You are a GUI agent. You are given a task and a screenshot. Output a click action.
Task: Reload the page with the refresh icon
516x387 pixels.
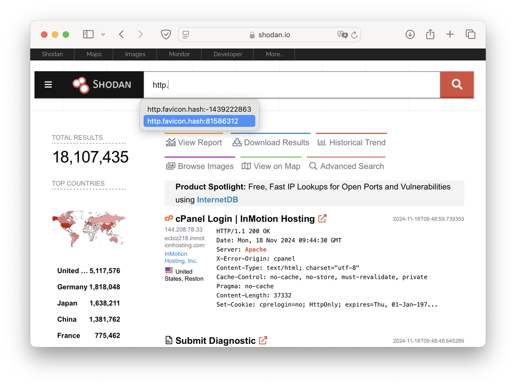(x=354, y=34)
